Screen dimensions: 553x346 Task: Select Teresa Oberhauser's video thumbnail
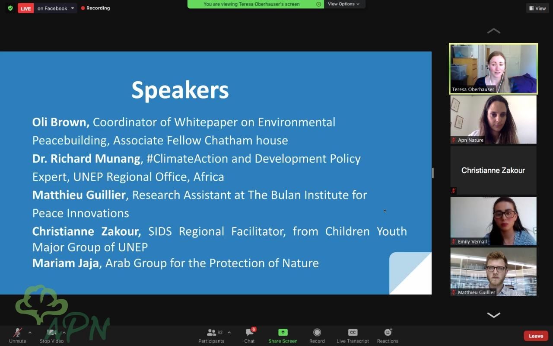(493, 69)
